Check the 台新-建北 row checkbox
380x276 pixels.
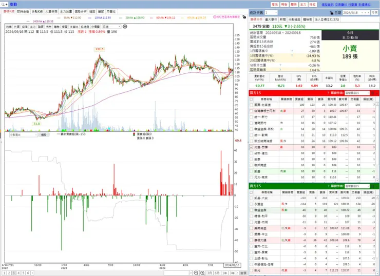click(x=251, y=153)
